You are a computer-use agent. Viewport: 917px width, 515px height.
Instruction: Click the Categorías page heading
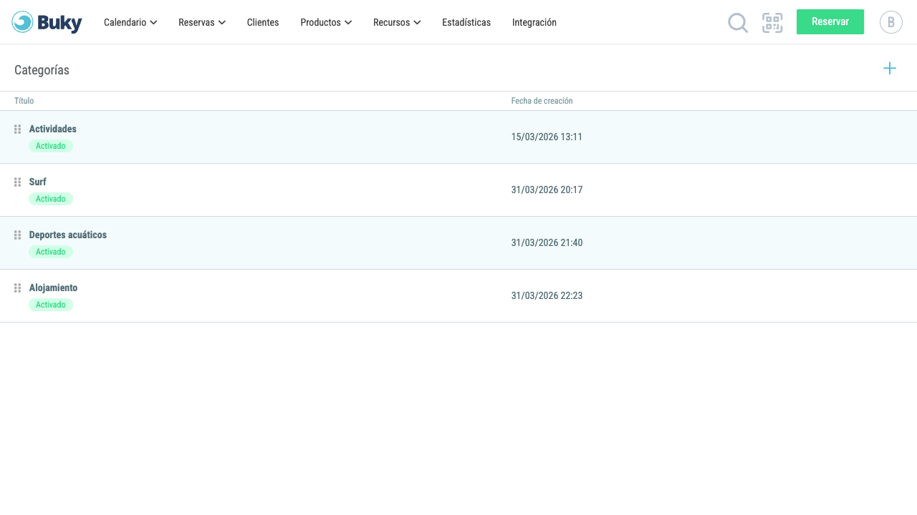(x=42, y=70)
